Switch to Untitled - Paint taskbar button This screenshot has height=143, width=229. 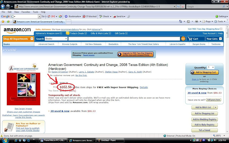110,140
